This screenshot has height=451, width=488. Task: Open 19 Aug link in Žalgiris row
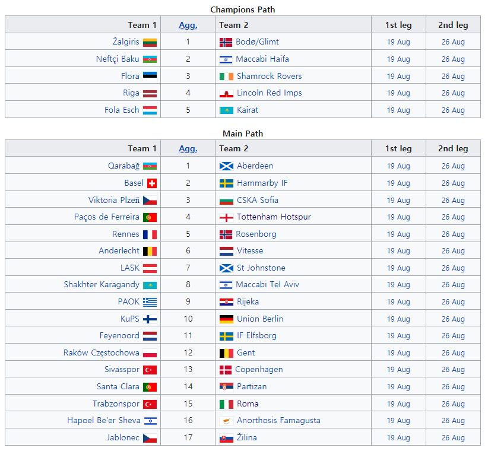(398, 42)
